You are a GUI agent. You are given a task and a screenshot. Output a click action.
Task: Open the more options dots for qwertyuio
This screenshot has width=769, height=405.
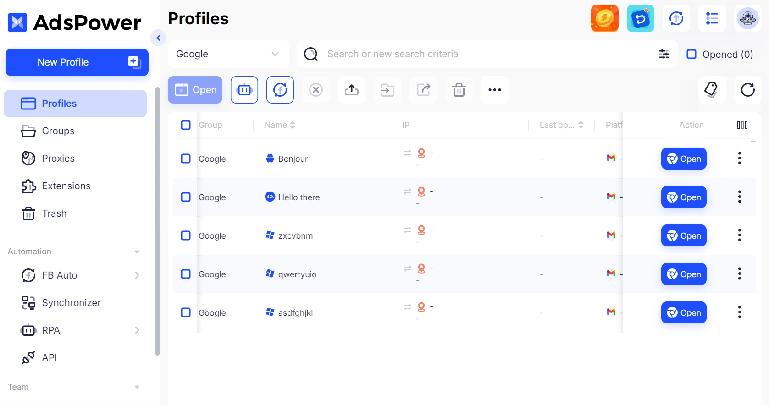point(740,274)
